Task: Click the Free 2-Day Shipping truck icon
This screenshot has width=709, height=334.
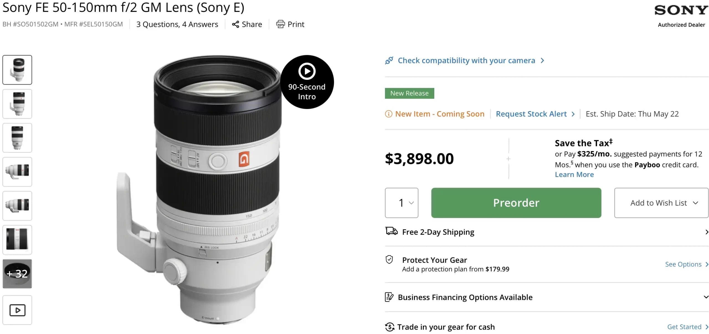Action: coord(391,231)
